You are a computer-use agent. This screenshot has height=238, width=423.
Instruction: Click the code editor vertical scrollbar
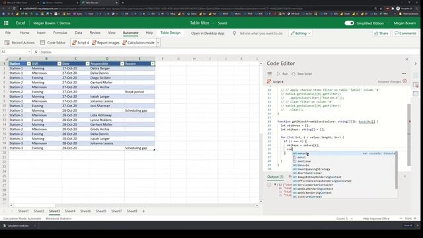(x=409, y=134)
